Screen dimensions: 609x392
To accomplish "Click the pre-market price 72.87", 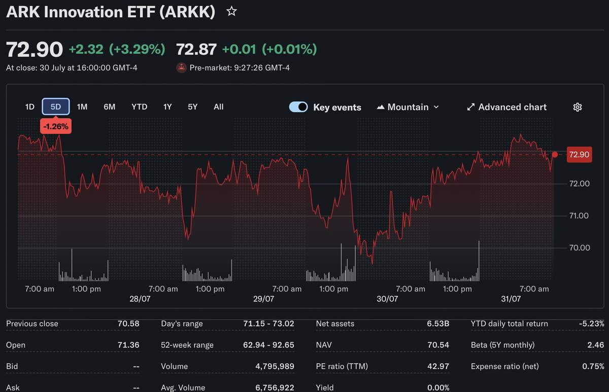I will click(196, 49).
